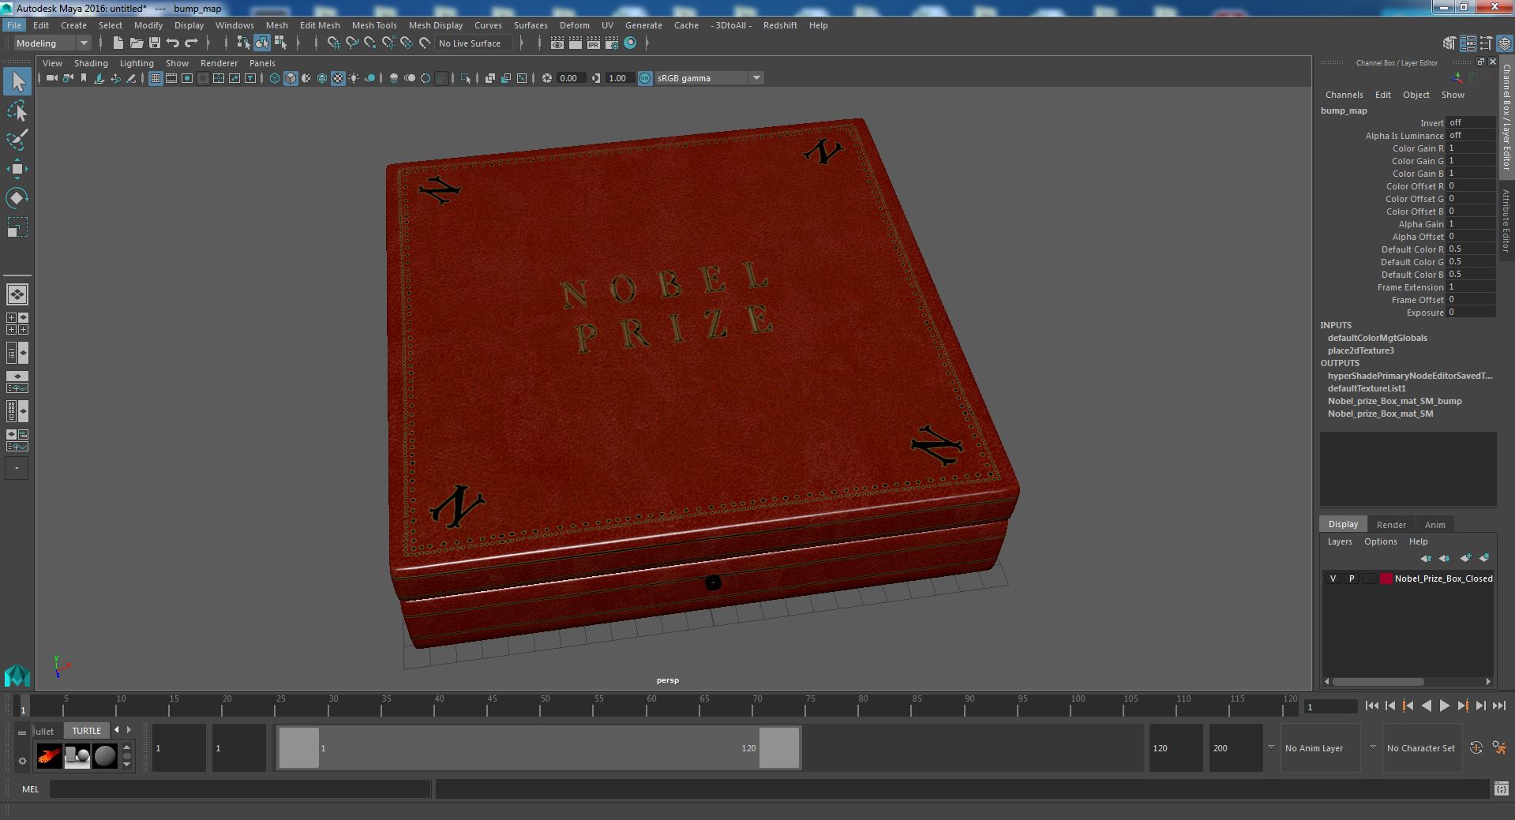
Task: Open the Script Editor icon
Action: (1500, 788)
